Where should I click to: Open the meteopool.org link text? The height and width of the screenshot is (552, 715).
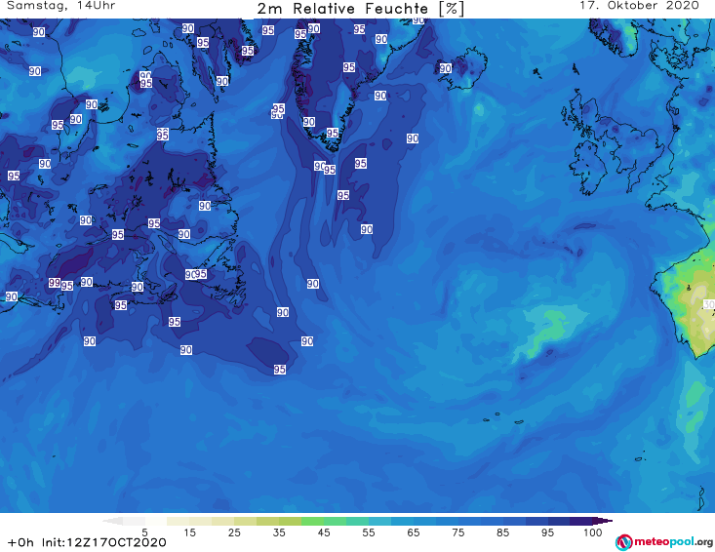[x=673, y=541]
